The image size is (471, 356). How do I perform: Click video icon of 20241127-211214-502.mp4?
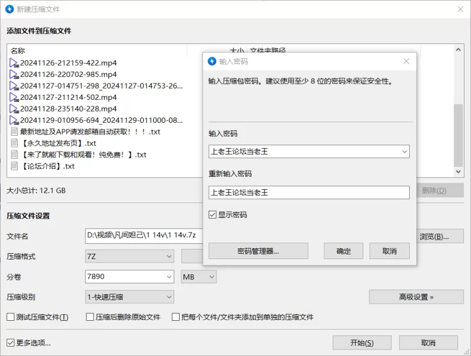(14, 98)
